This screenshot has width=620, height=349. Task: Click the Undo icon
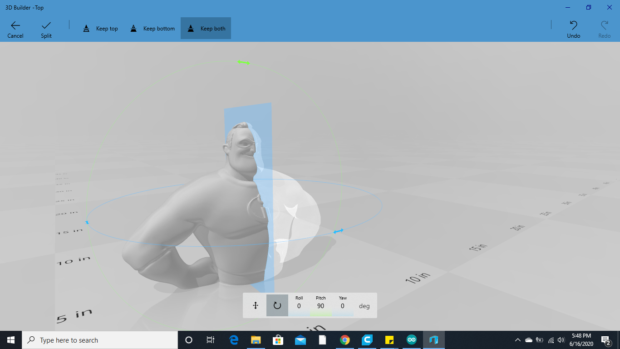(573, 27)
